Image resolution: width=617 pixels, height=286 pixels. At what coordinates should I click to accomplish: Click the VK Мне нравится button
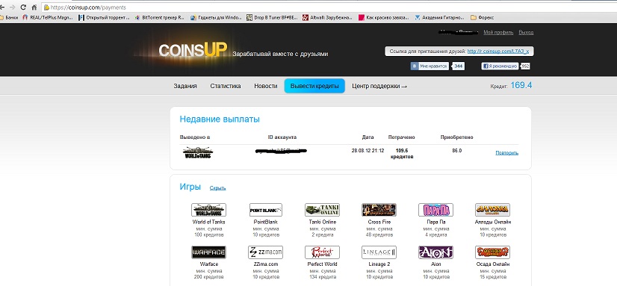[430, 66]
